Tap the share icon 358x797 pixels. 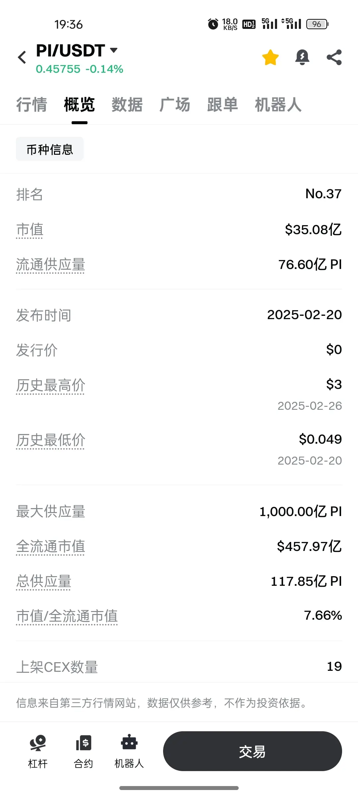pos(334,57)
